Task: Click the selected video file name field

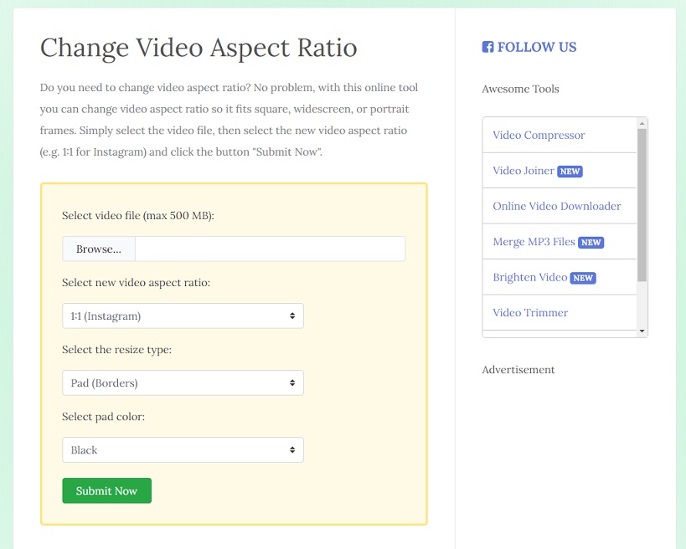Action: point(271,249)
